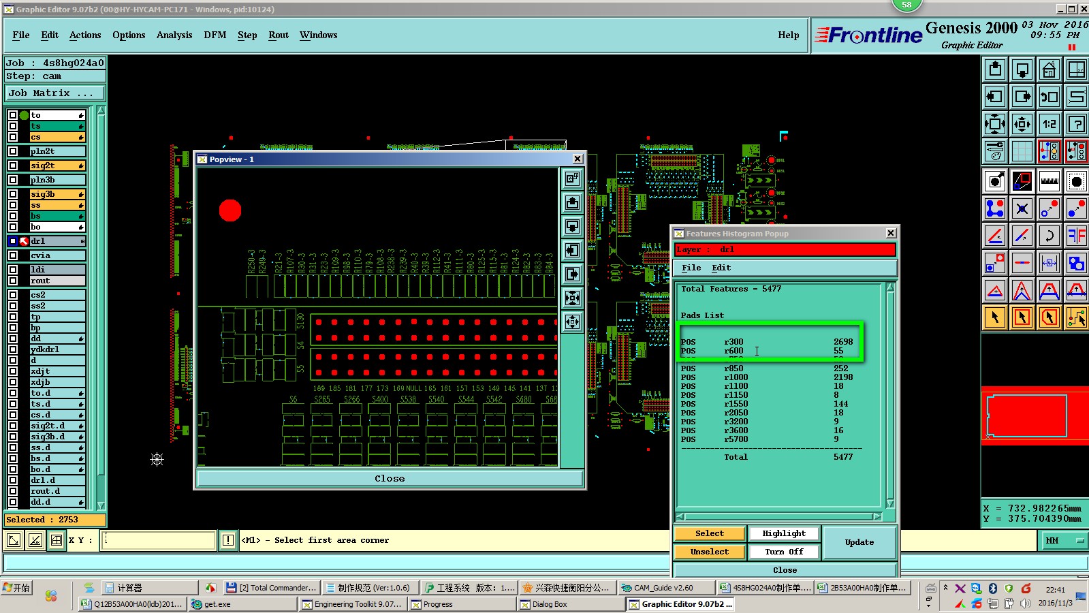Open the Edit menu in Features Histogram popup

click(x=721, y=268)
